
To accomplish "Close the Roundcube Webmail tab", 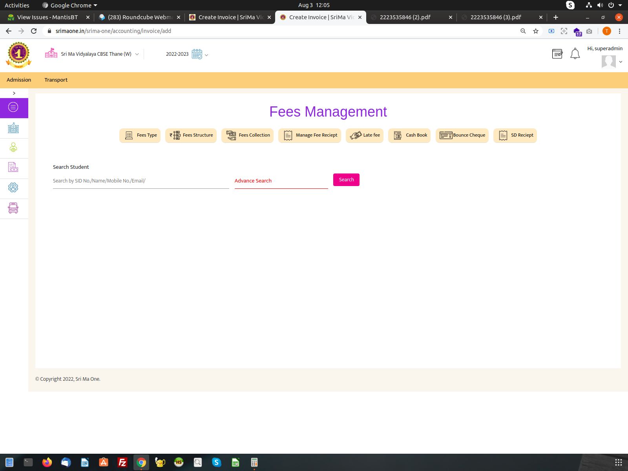I will [x=179, y=17].
